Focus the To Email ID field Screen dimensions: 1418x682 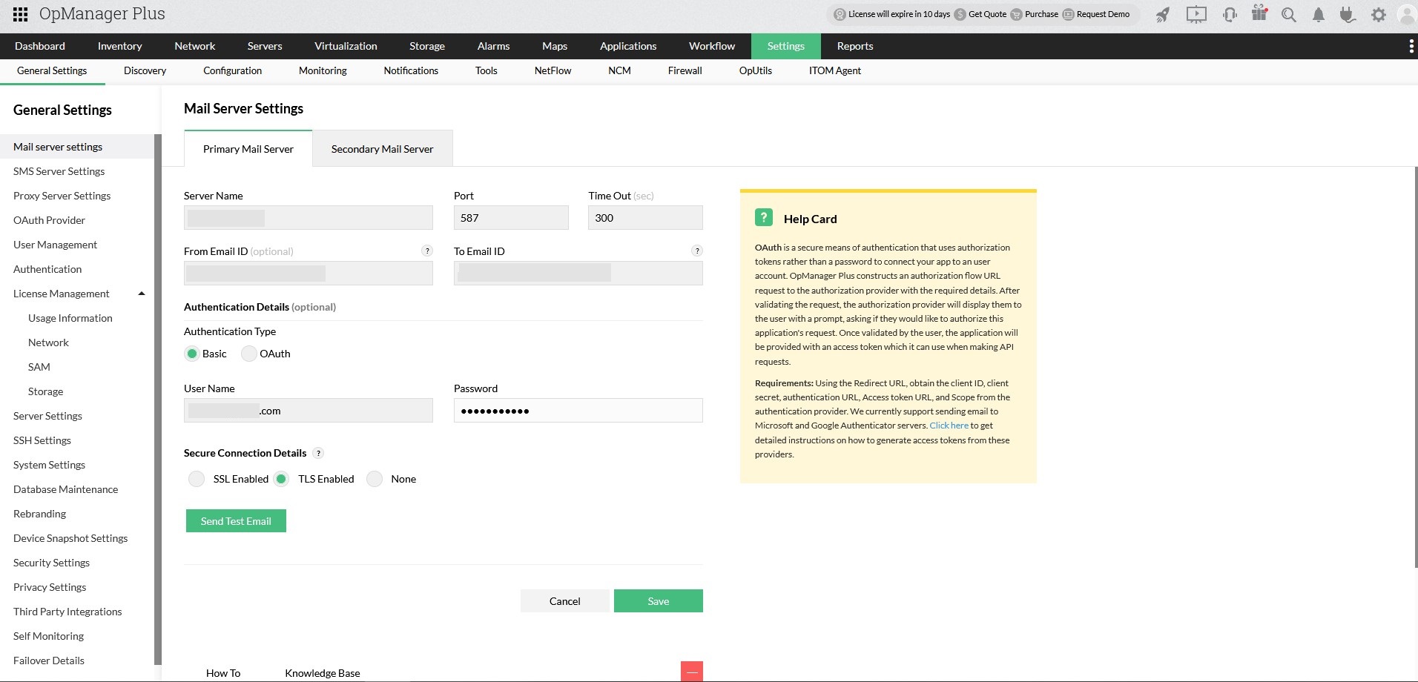(578, 274)
